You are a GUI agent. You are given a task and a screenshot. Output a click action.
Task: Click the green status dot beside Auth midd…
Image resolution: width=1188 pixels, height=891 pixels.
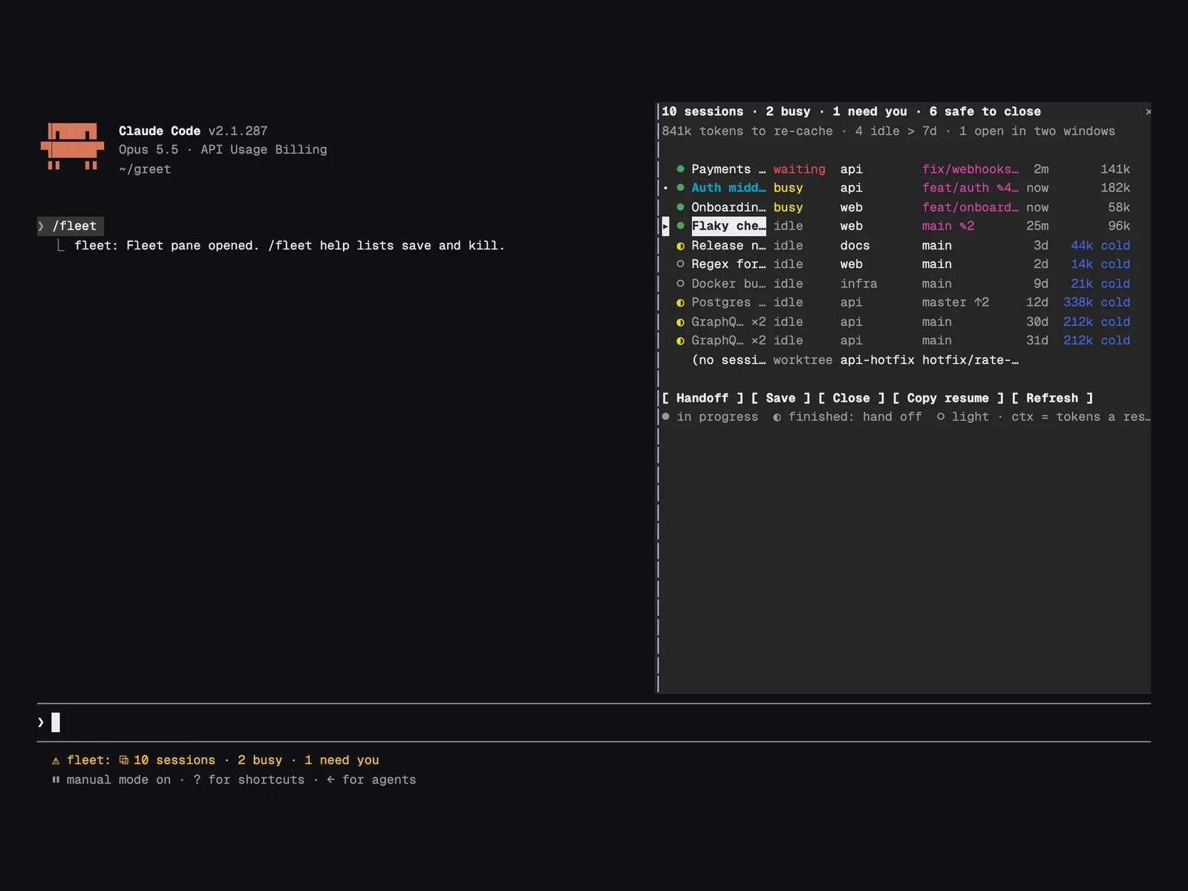coord(680,188)
